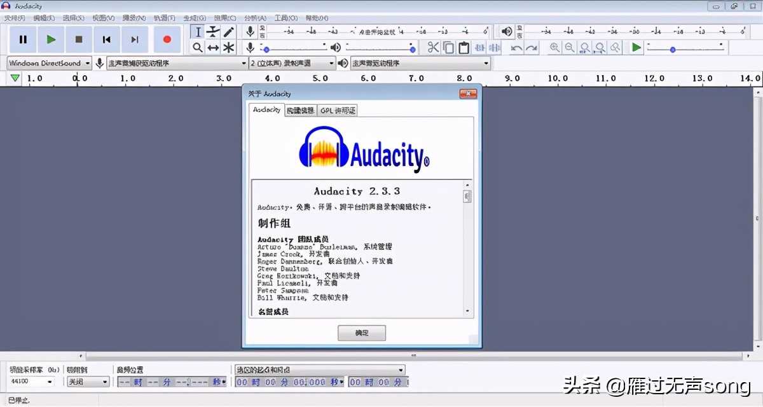This screenshot has height=407, width=763.
Task: Click the microphone icon beside recording device dropdown
Action: point(100,63)
